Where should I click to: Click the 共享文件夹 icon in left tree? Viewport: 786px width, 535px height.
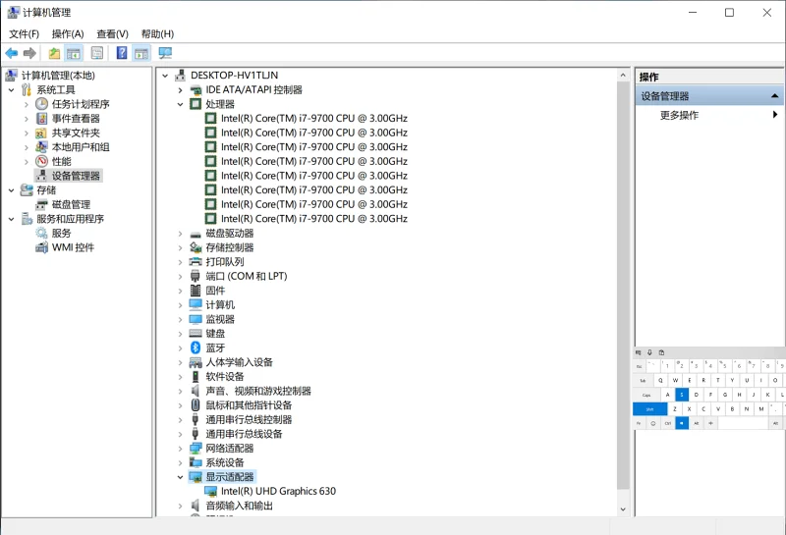(41, 133)
